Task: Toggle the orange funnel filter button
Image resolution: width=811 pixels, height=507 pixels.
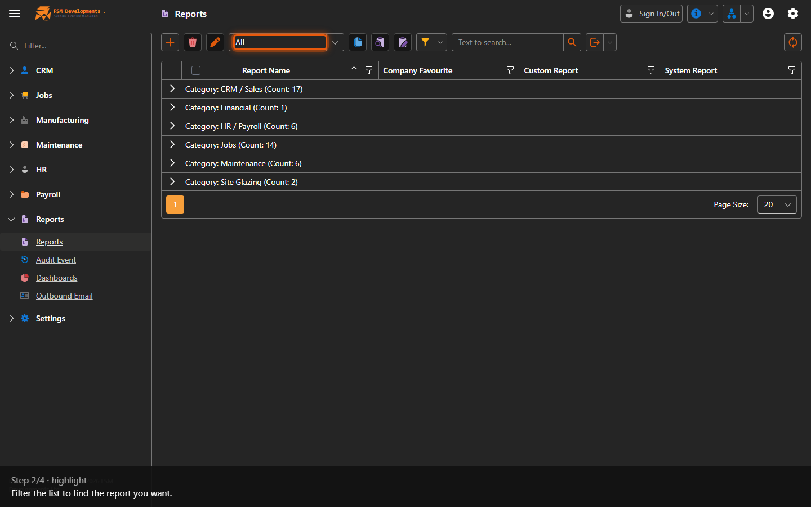Action: pos(425,42)
